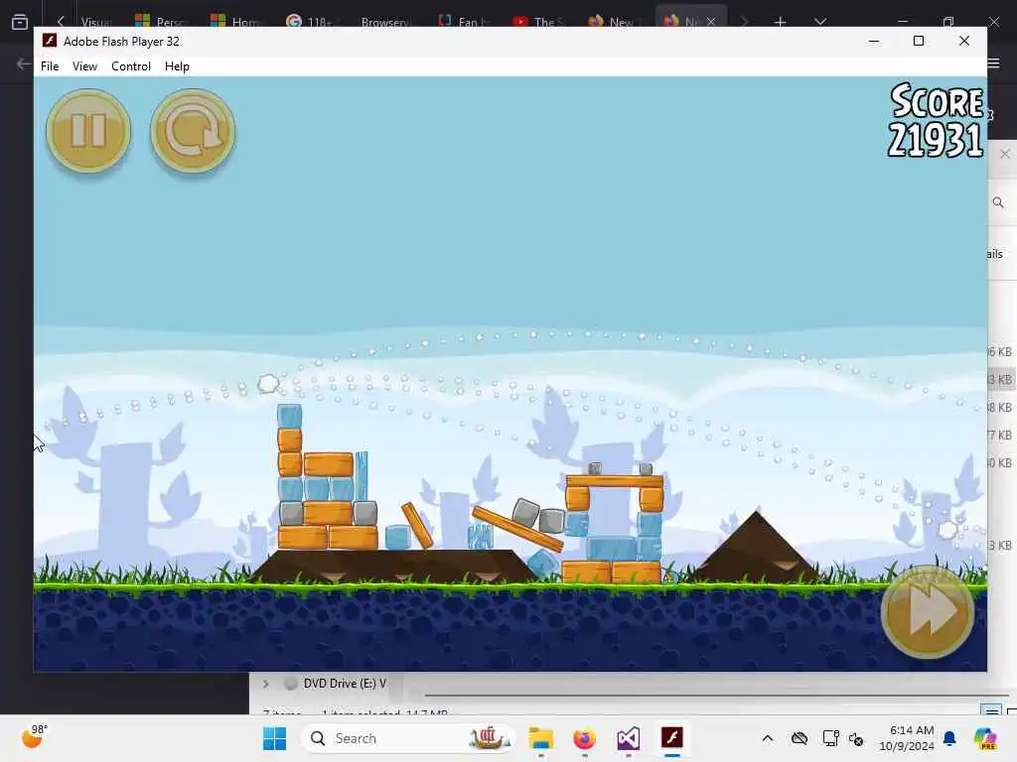Open the clock showing 6:14 AM
This screenshot has width=1017, height=762.
click(908, 738)
